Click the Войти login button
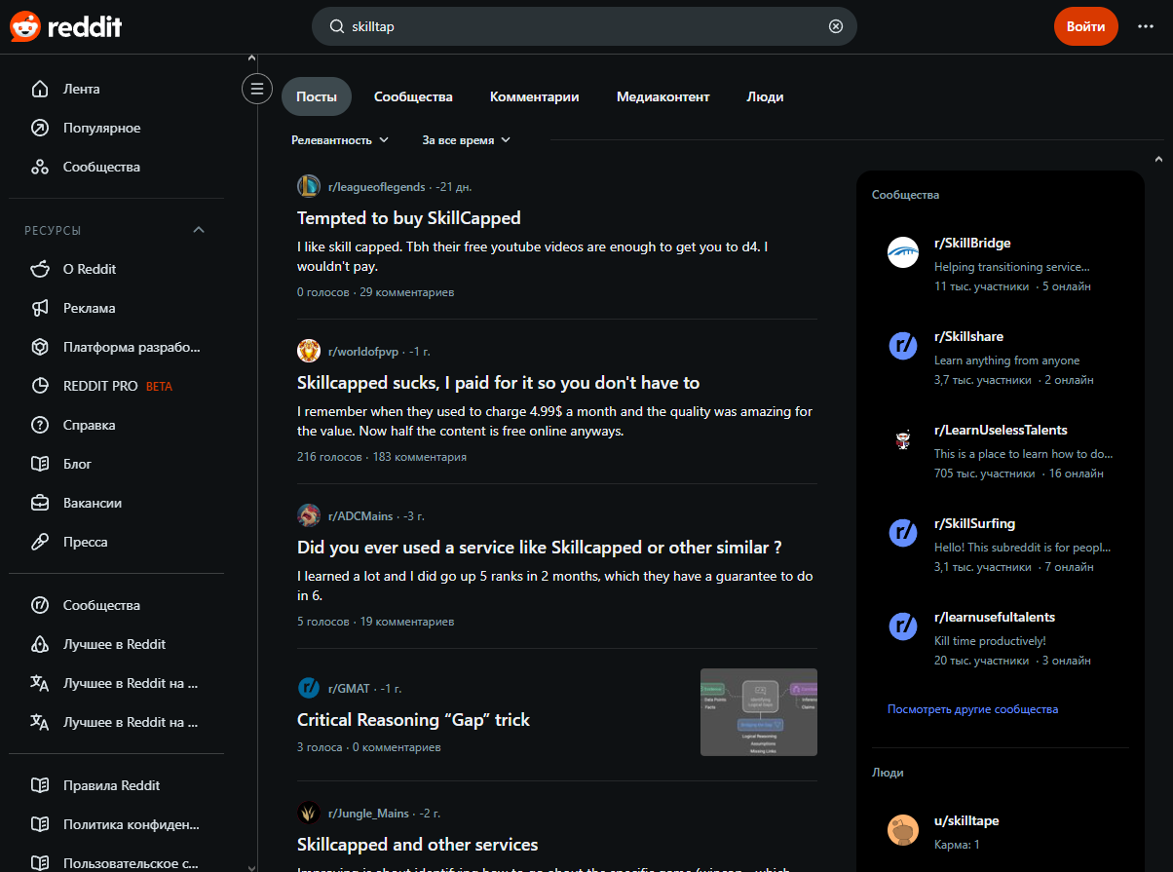 click(x=1085, y=26)
